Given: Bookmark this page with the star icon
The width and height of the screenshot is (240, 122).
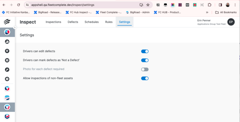Looking at the screenshot, I should click(148, 5).
